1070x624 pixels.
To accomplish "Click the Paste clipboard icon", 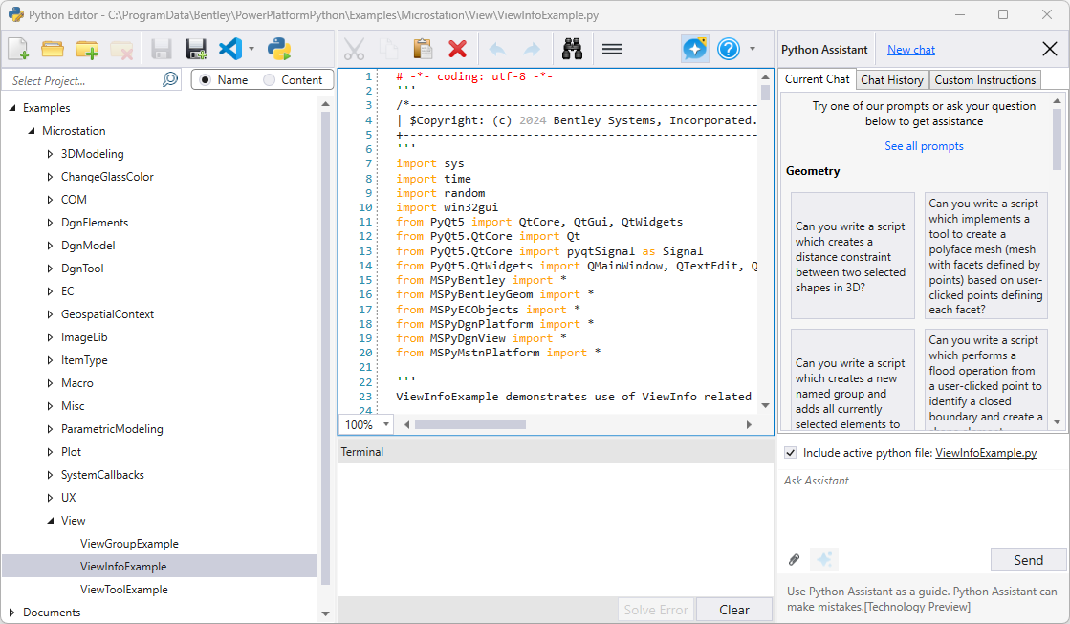I will pyautogui.click(x=423, y=49).
